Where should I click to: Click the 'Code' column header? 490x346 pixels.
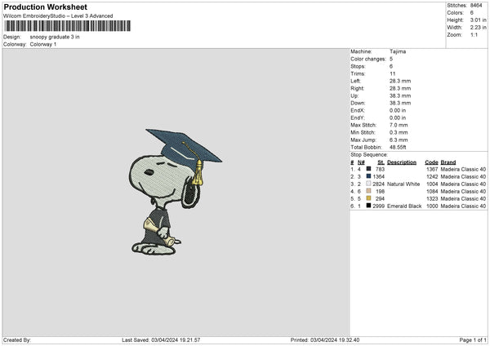click(431, 162)
